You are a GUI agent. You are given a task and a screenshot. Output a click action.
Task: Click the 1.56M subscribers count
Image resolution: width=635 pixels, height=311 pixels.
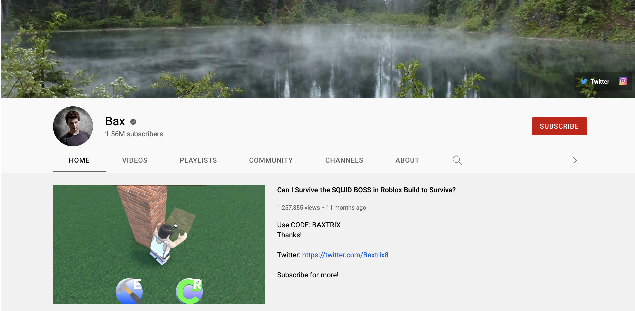click(x=134, y=134)
